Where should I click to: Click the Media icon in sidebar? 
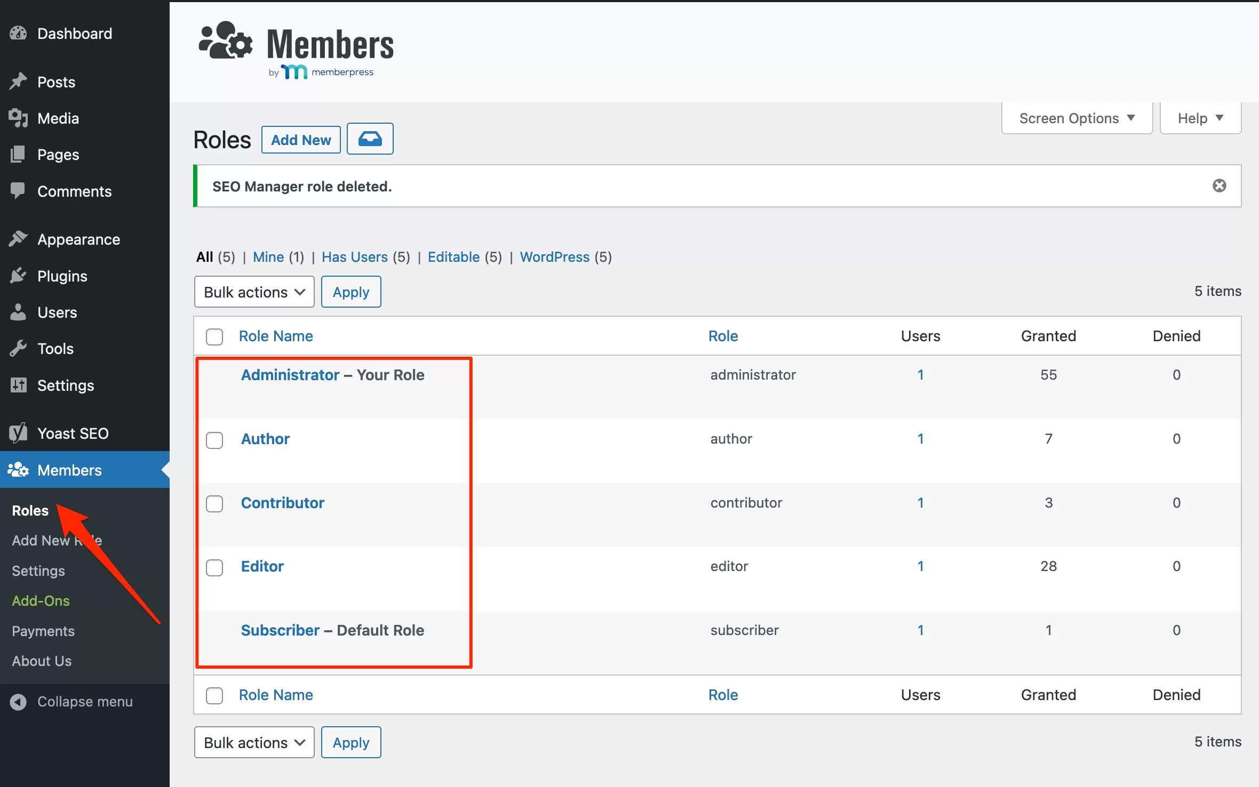pyautogui.click(x=18, y=118)
